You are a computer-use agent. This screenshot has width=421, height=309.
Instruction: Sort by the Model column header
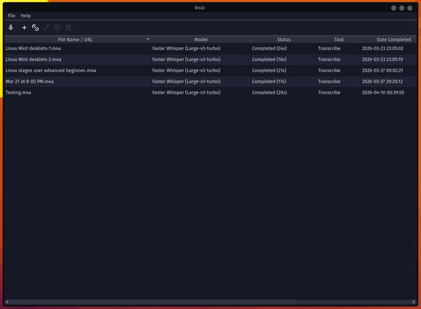(x=201, y=40)
